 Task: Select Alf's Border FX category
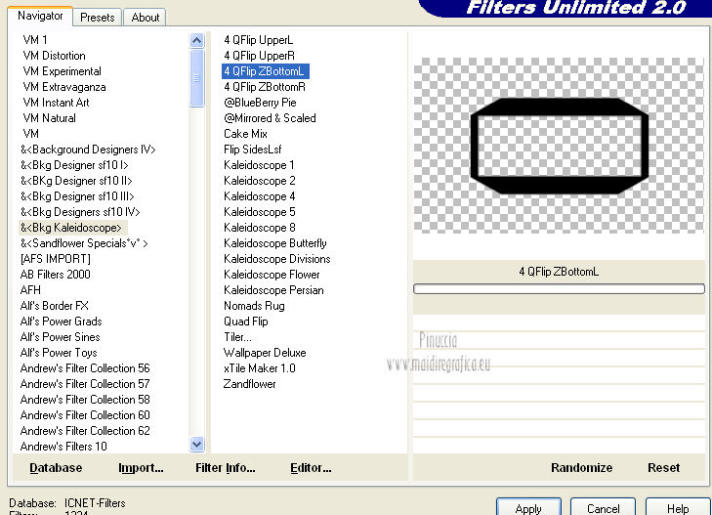tap(54, 306)
